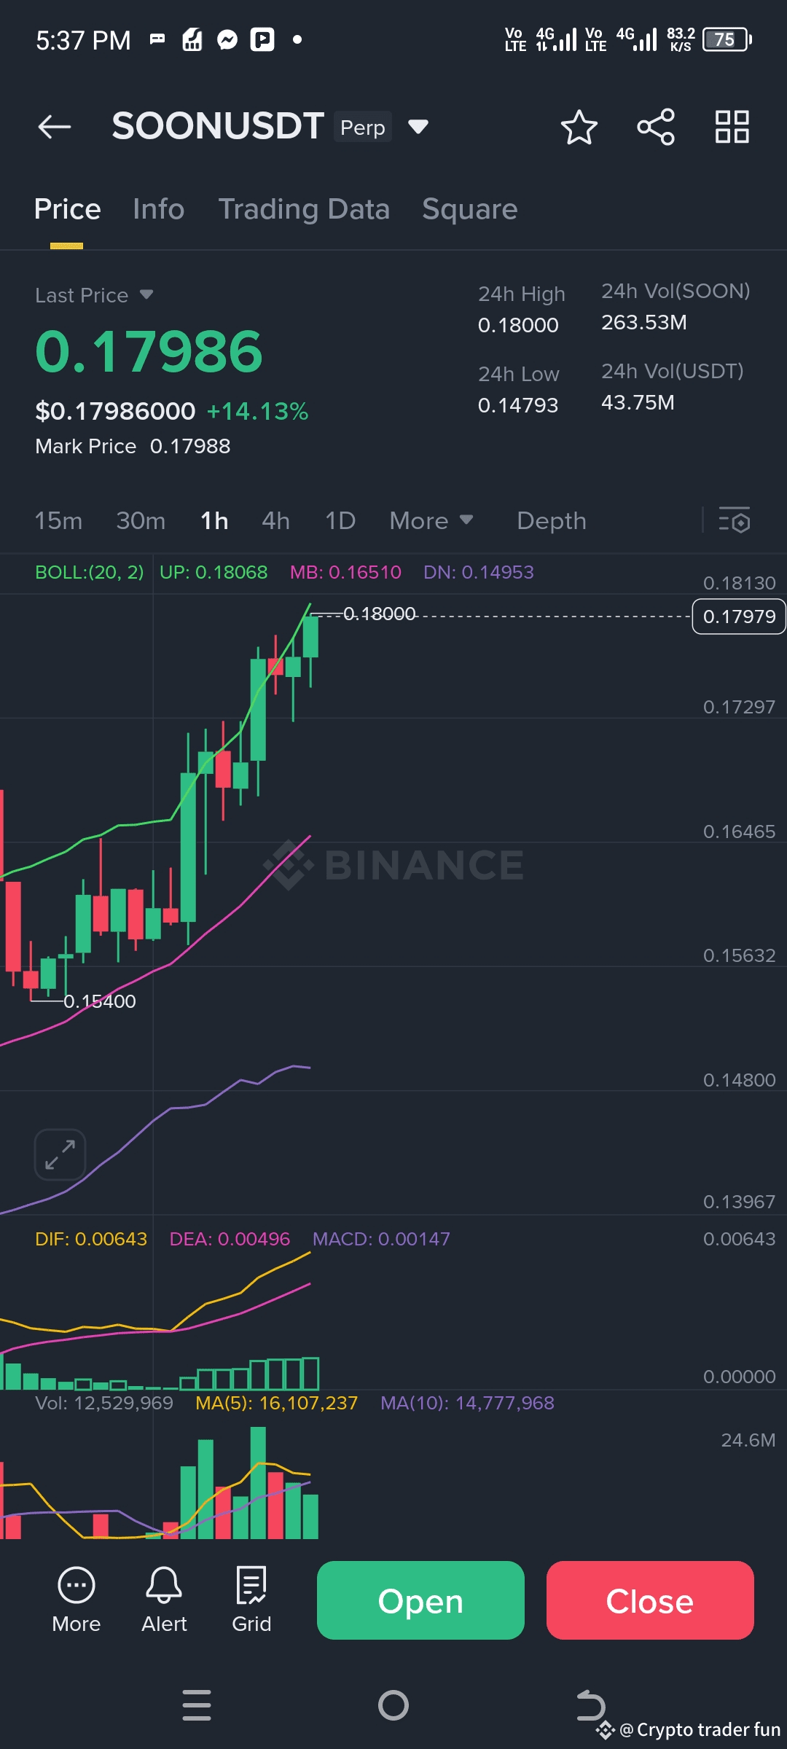
Task: Go back using the left arrow
Action: [x=55, y=127]
